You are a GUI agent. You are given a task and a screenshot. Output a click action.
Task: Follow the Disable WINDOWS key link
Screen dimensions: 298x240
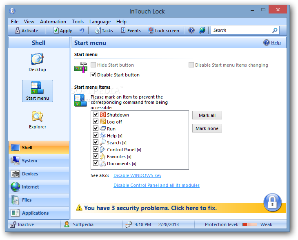138,175
